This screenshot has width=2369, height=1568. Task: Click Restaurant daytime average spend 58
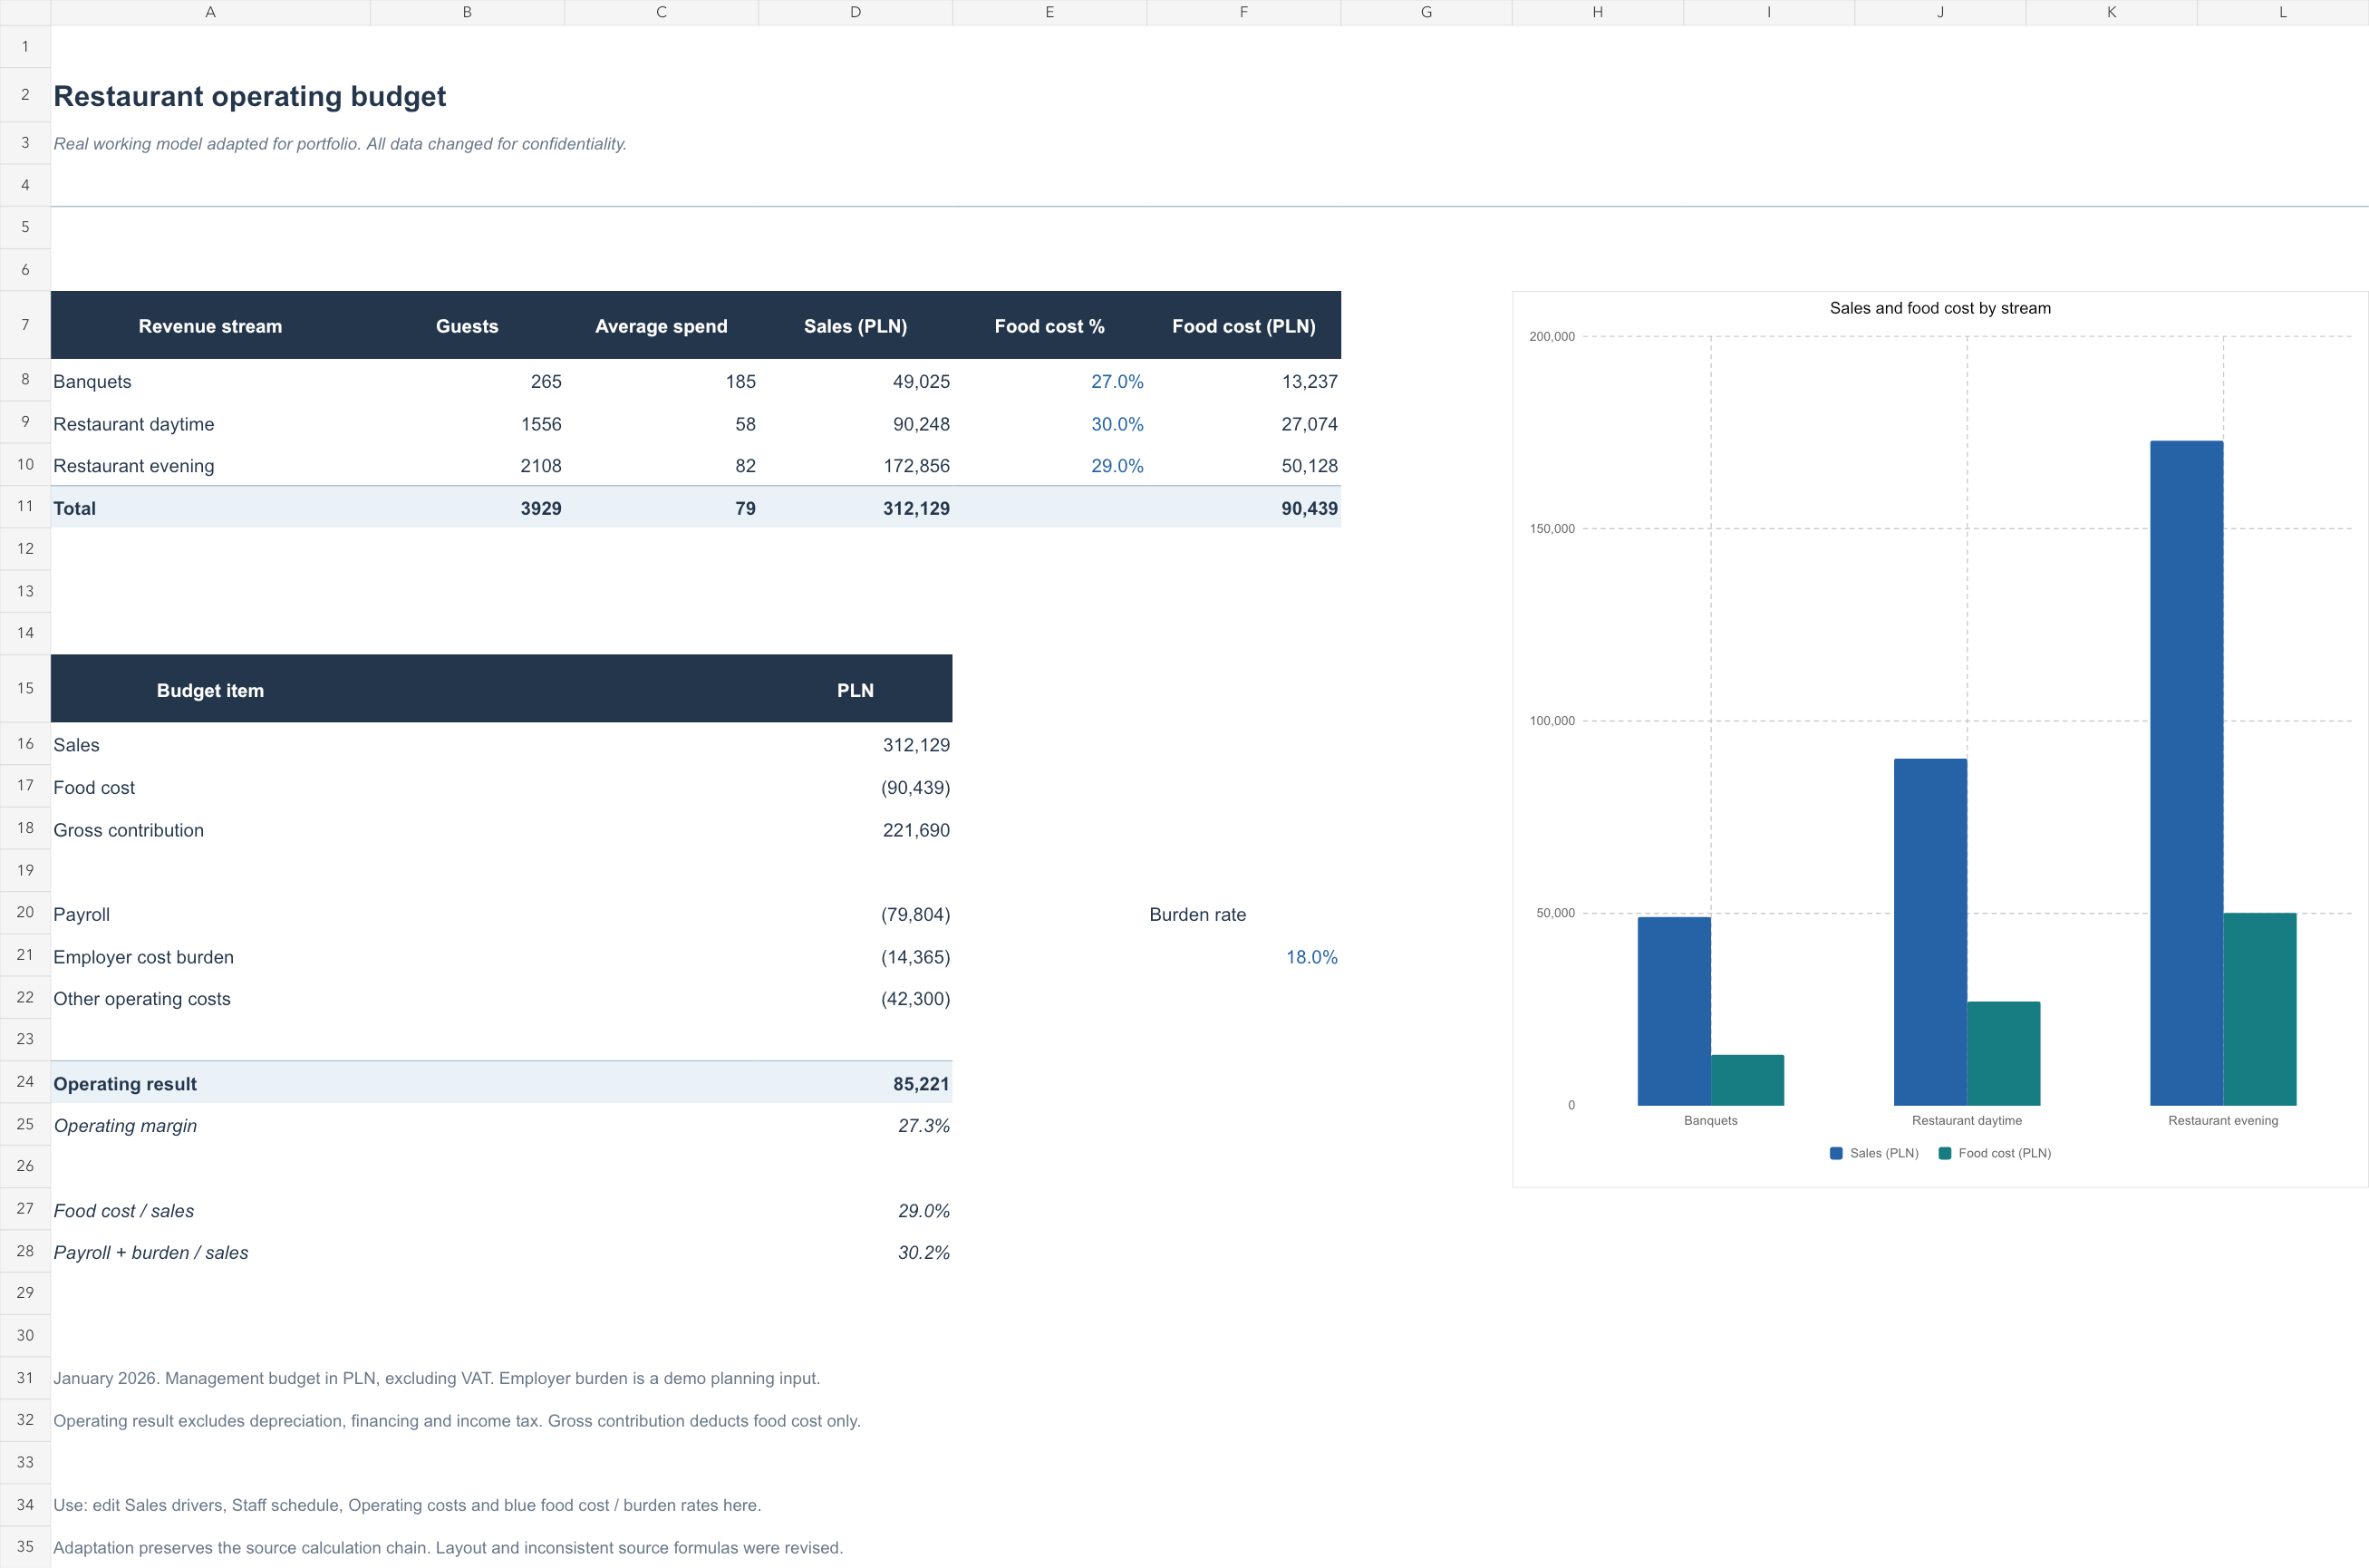[745, 424]
